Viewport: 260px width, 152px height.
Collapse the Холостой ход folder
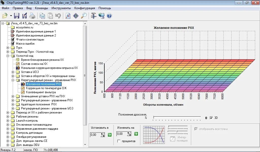coord(8,56)
